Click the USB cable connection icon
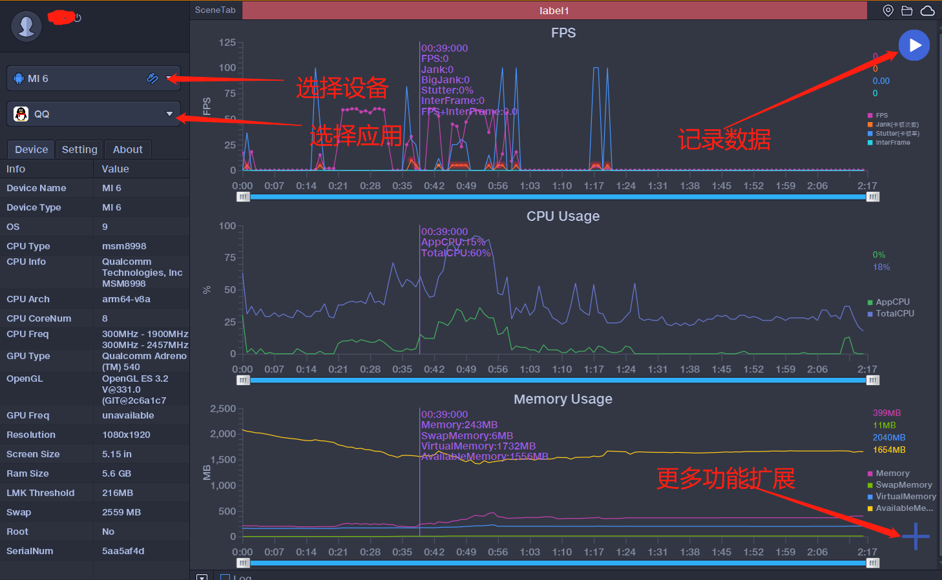 coord(152,78)
